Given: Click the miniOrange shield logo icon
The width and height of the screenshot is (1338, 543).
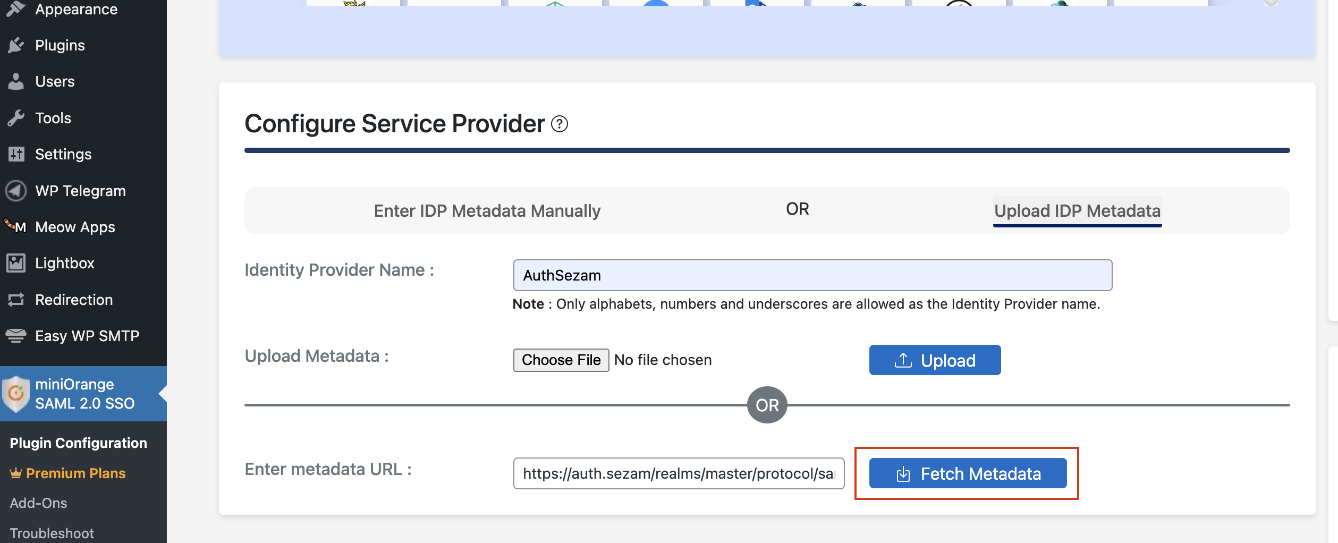Looking at the screenshot, I should pyautogui.click(x=16, y=394).
